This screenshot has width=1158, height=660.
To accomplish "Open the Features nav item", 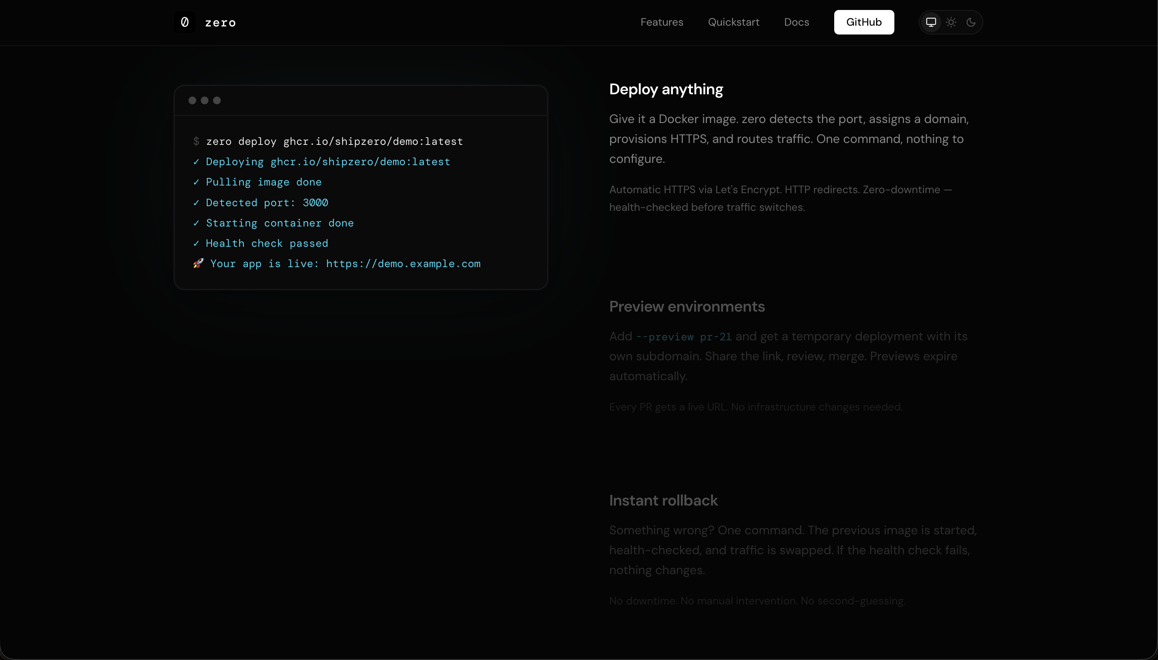I will pos(661,22).
